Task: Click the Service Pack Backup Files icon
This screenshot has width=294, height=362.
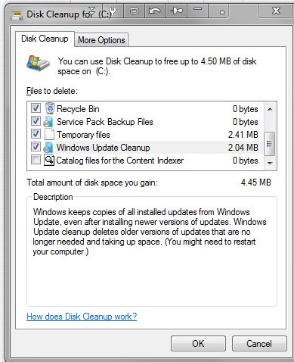Action: click(48, 121)
